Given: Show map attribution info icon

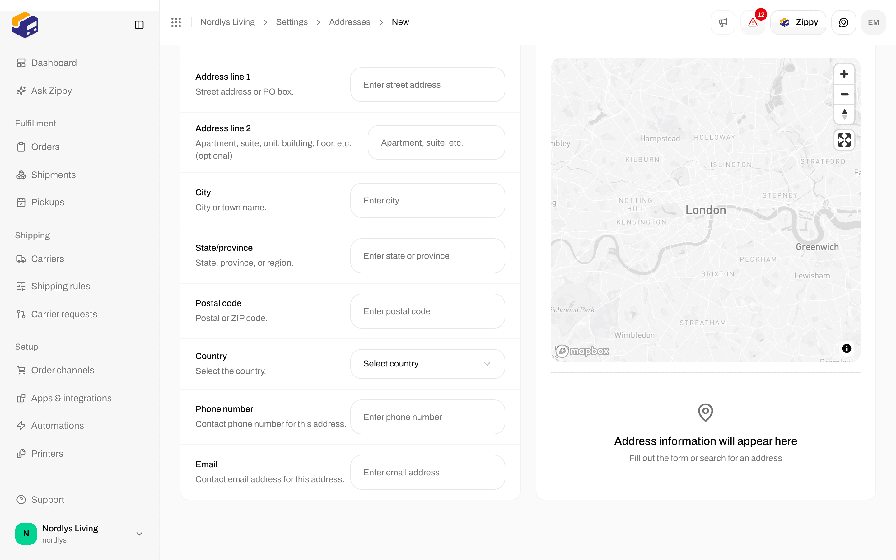Looking at the screenshot, I should pyautogui.click(x=847, y=348).
